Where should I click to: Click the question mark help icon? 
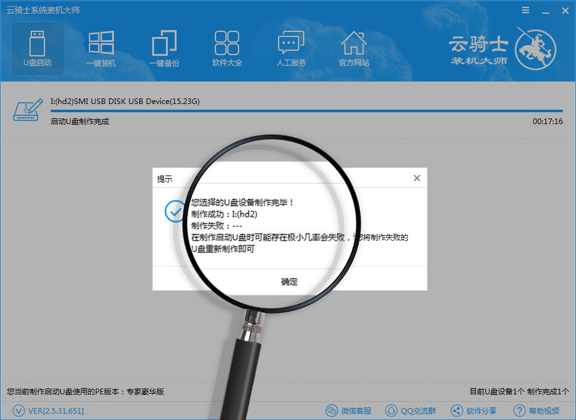520,411
